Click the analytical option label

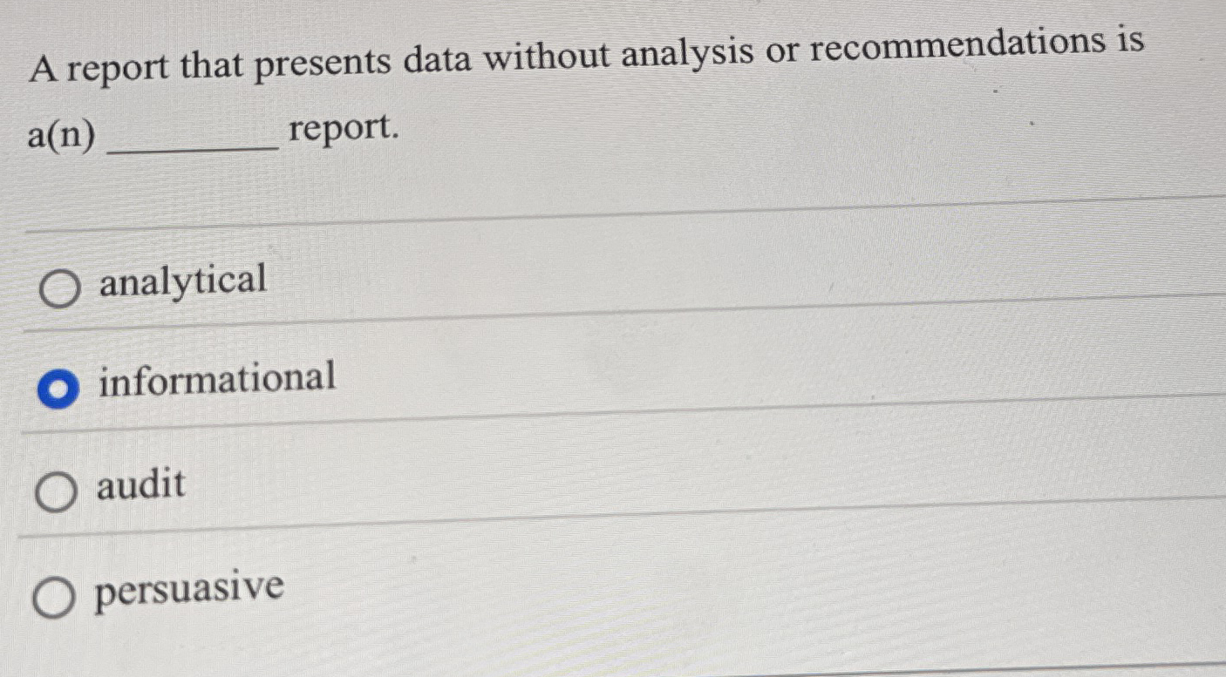point(181,281)
